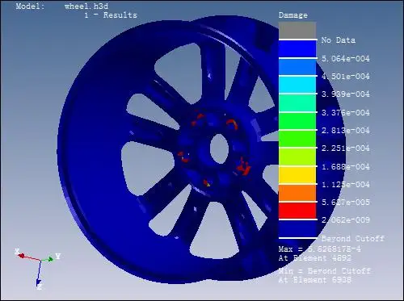Click the wheel center hub hole
This screenshot has height=301, width=404.
[x=219, y=148]
